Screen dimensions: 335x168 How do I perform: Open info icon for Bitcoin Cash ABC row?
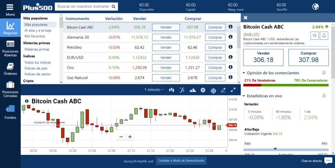pos(230,27)
